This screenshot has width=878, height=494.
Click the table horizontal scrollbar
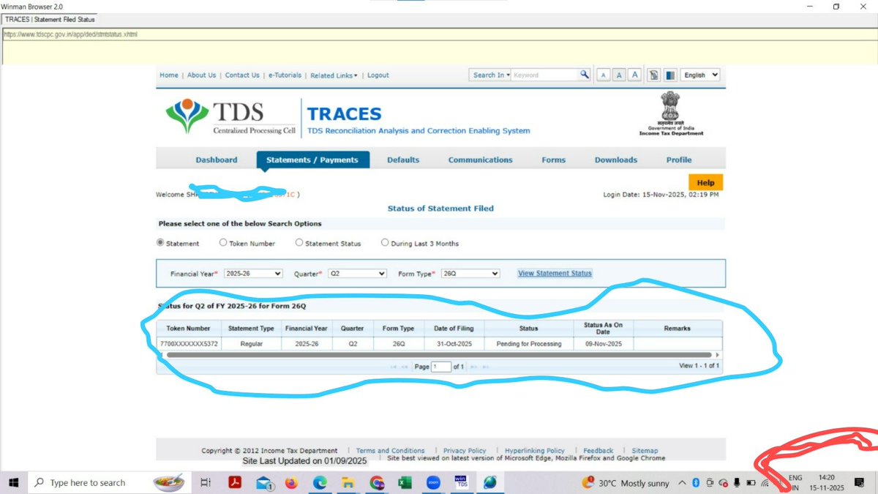coord(438,355)
